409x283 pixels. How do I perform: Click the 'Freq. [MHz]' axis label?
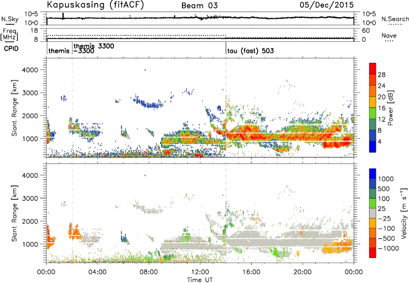tap(9, 35)
